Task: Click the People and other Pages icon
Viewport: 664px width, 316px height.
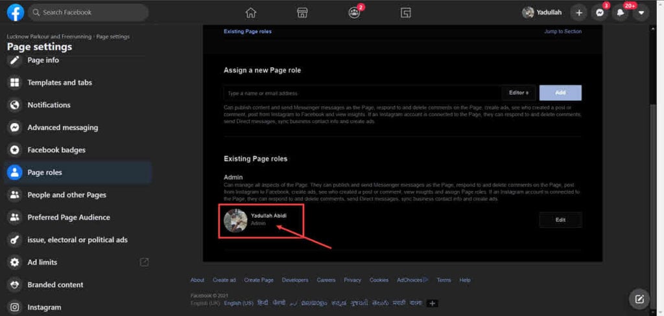Action: (x=15, y=195)
